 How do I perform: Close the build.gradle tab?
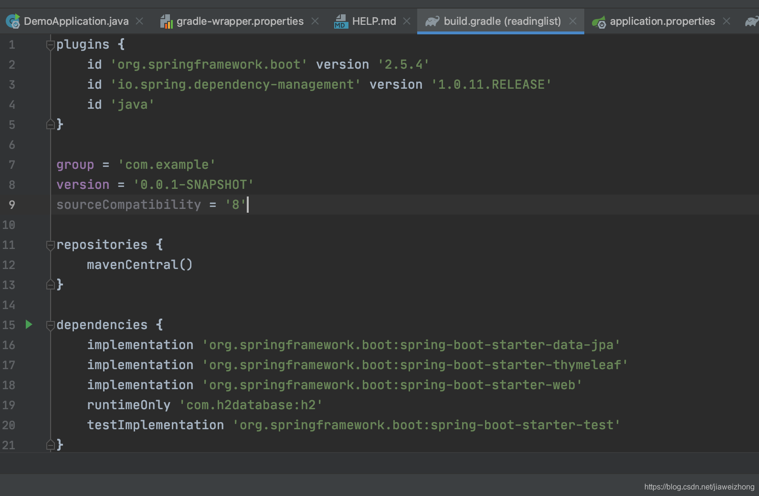573,21
